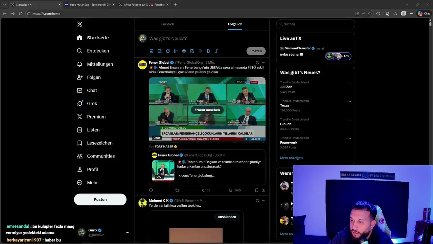Open a new browser tab
433x244 pixels.
pos(175,5)
